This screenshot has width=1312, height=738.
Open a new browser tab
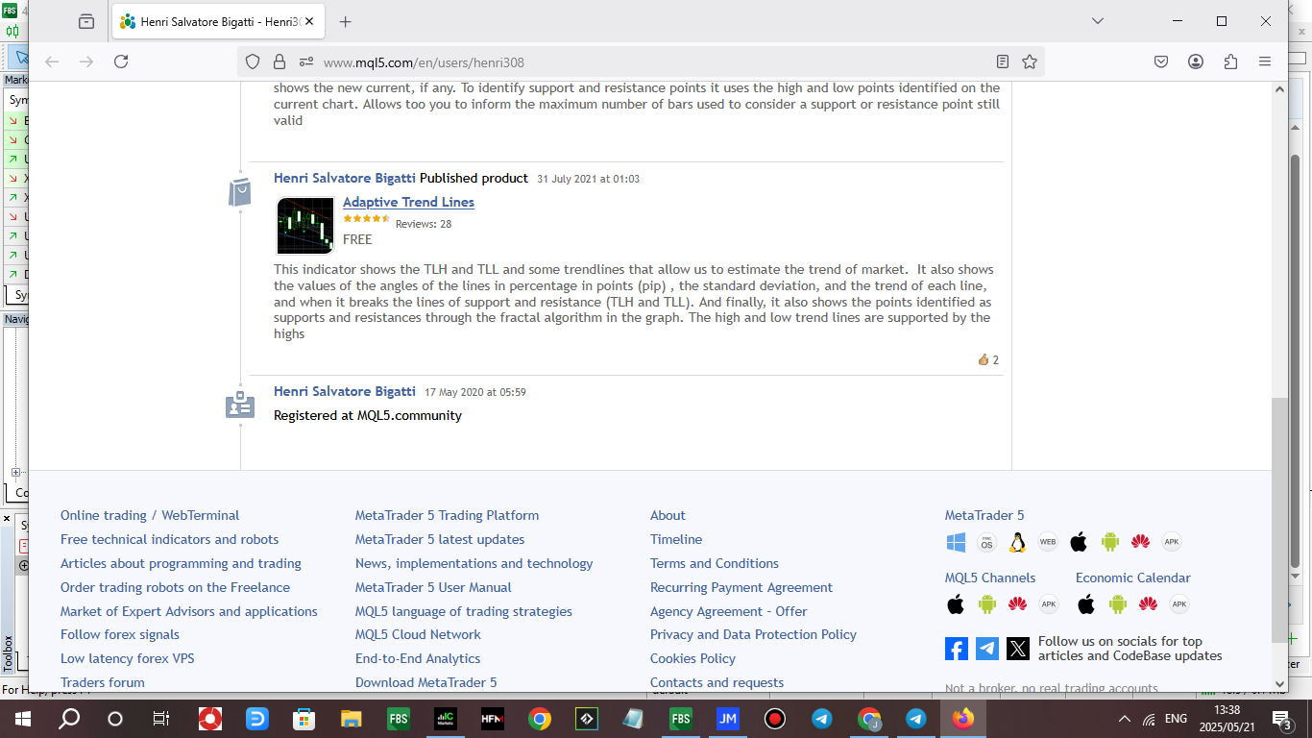(346, 21)
